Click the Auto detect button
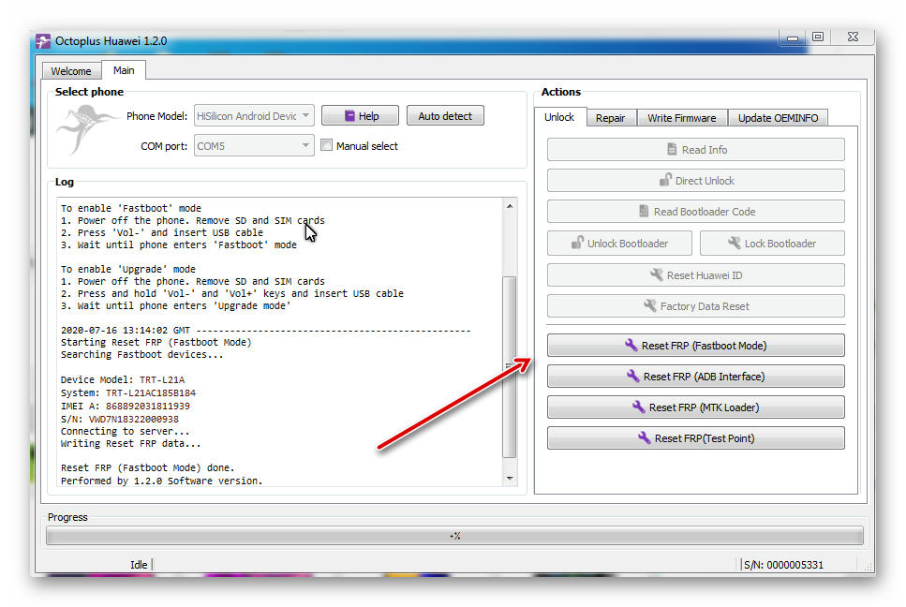906x607 pixels. (x=445, y=115)
